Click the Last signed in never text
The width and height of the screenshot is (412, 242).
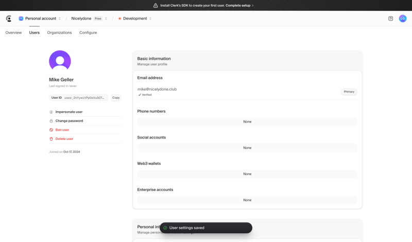pos(63,86)
